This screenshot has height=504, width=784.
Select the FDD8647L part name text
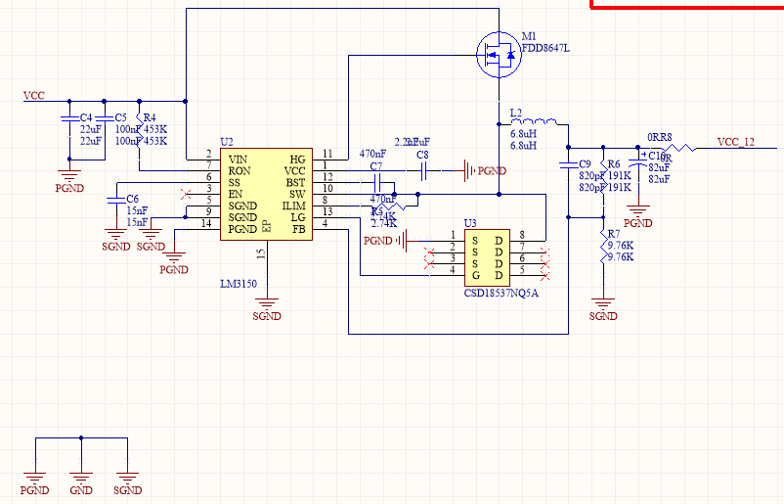(x=545, y=48)
